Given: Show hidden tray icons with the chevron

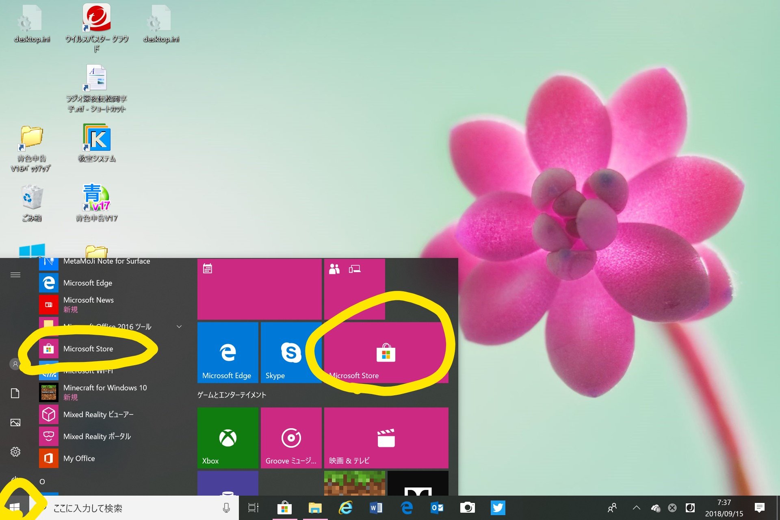Looking at the screenshot, I should coord(637,508).
